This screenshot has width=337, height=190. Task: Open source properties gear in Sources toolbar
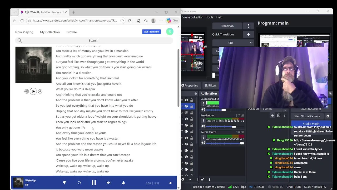[x=183, y=179]
